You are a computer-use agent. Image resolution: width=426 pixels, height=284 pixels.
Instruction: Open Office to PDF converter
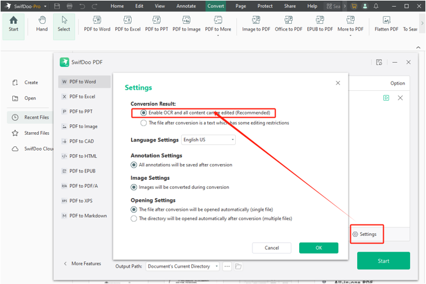pyautogui.click(x=288, y=24)
